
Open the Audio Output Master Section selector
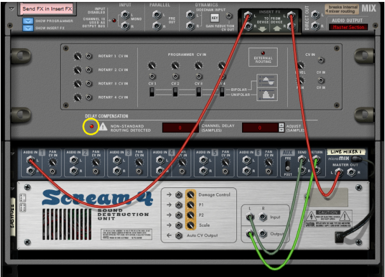pos(348,27)
